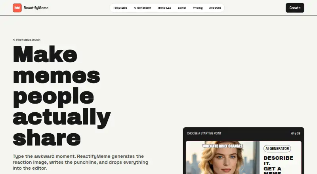Click the '01 / 03' slide counter
The width and height of the screenshot is (317, 174).
point(296,133)
